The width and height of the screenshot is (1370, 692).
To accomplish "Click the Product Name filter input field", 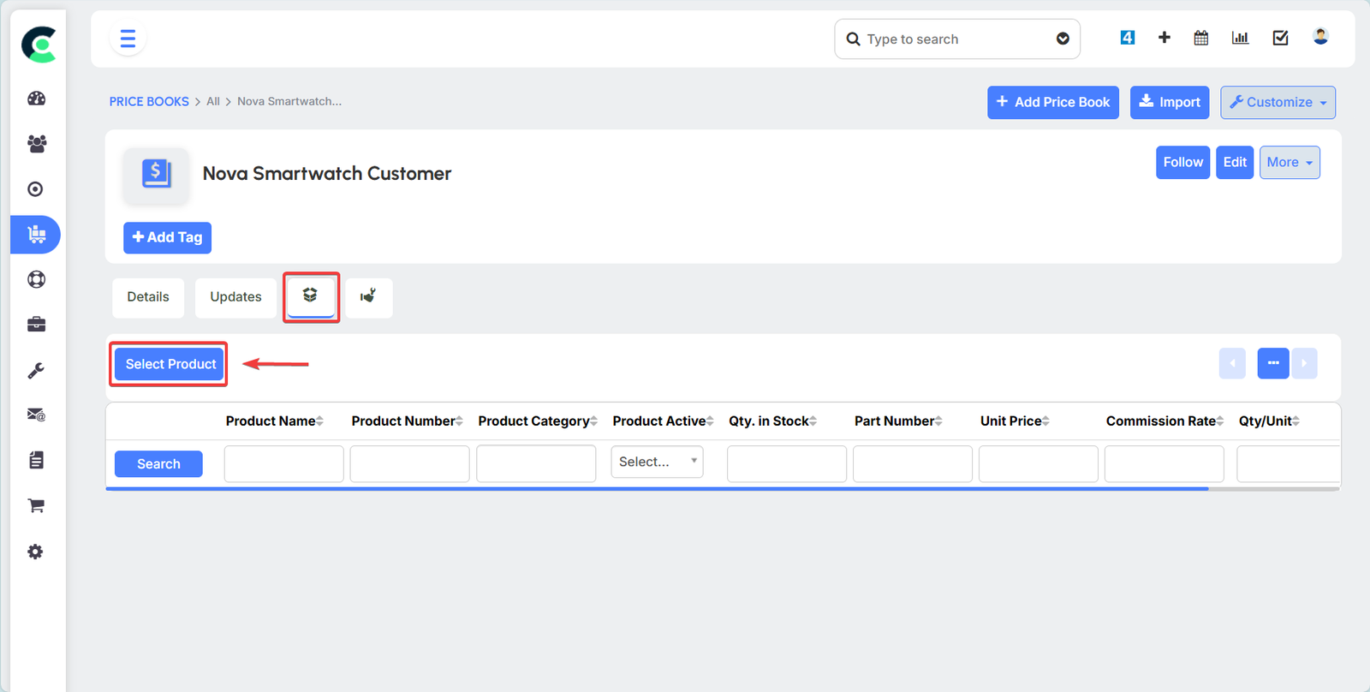I will (283, 463).
